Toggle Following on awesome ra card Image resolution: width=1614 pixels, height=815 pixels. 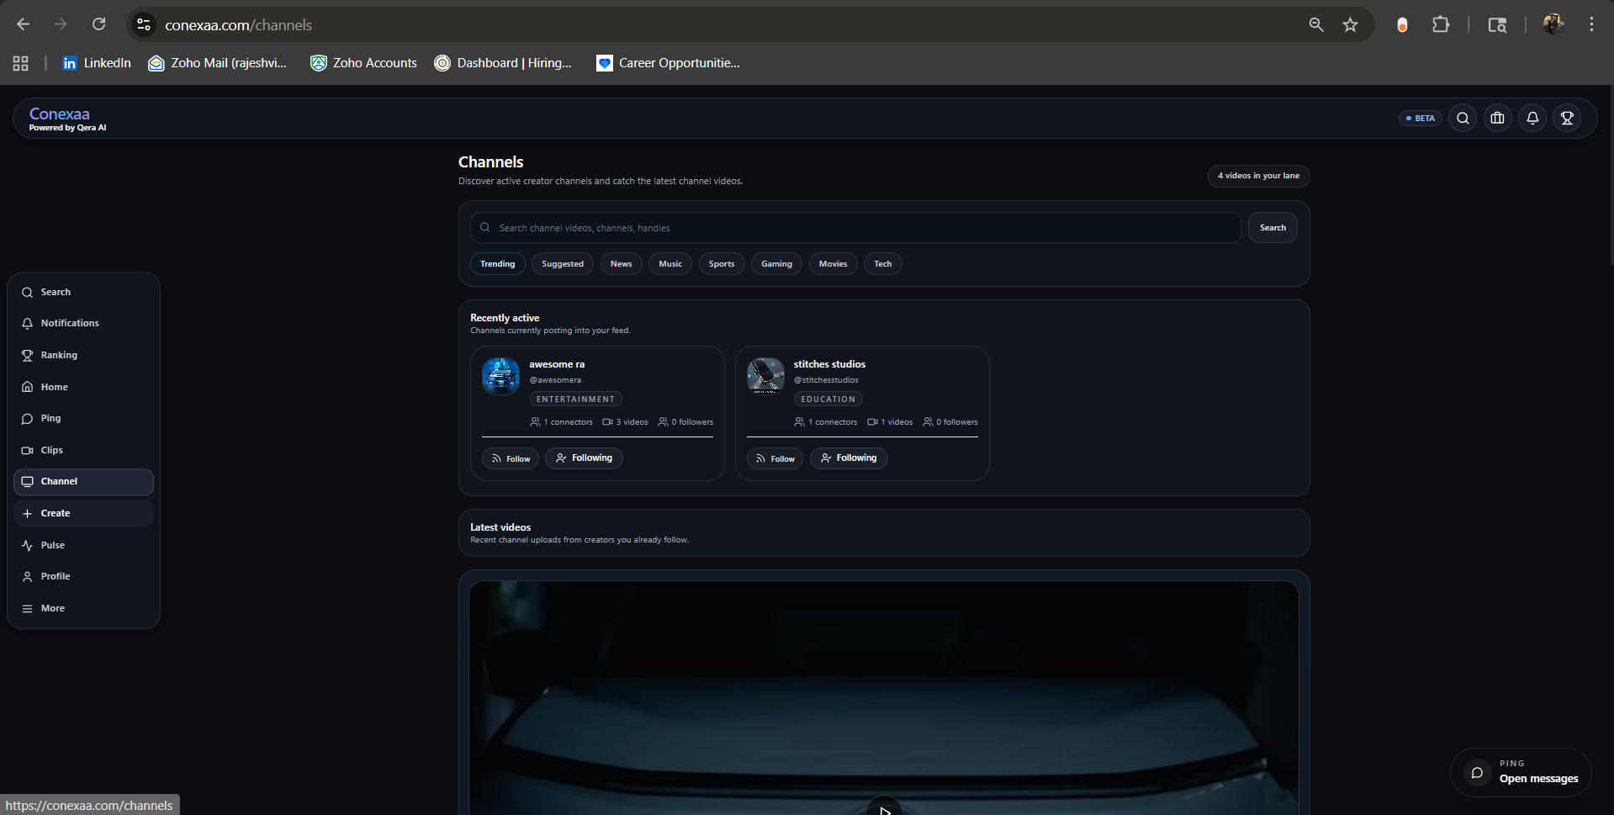pos(584,458)
